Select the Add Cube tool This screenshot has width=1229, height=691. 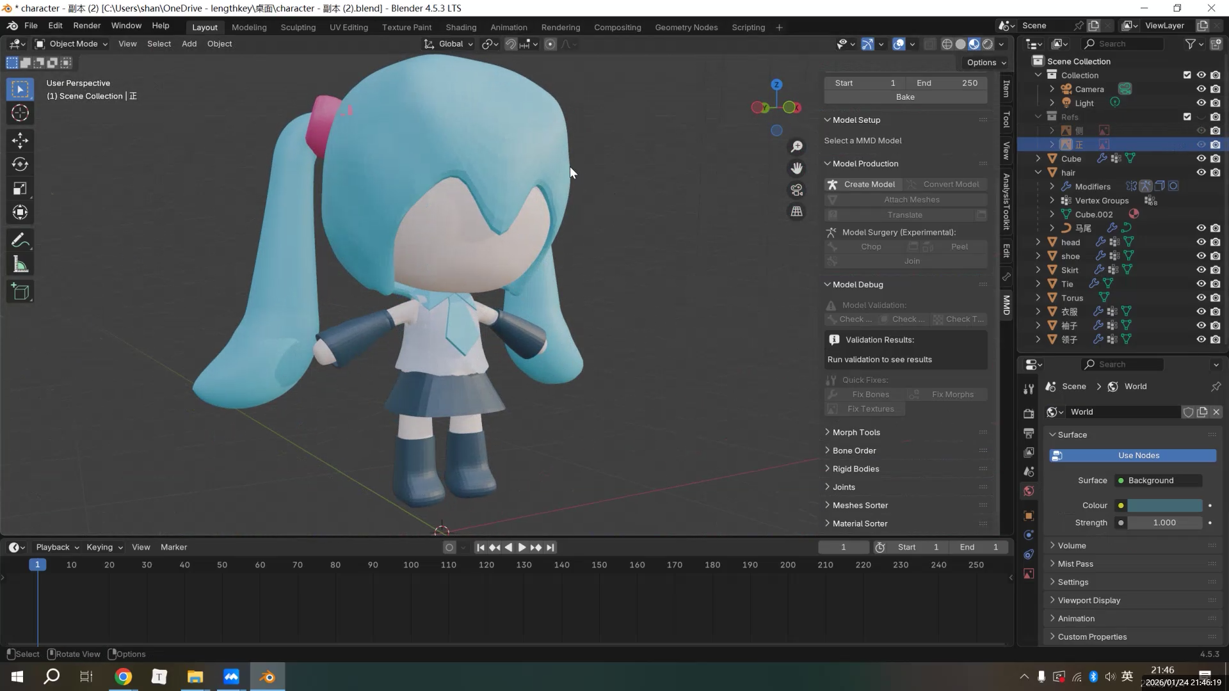[20, 292]
